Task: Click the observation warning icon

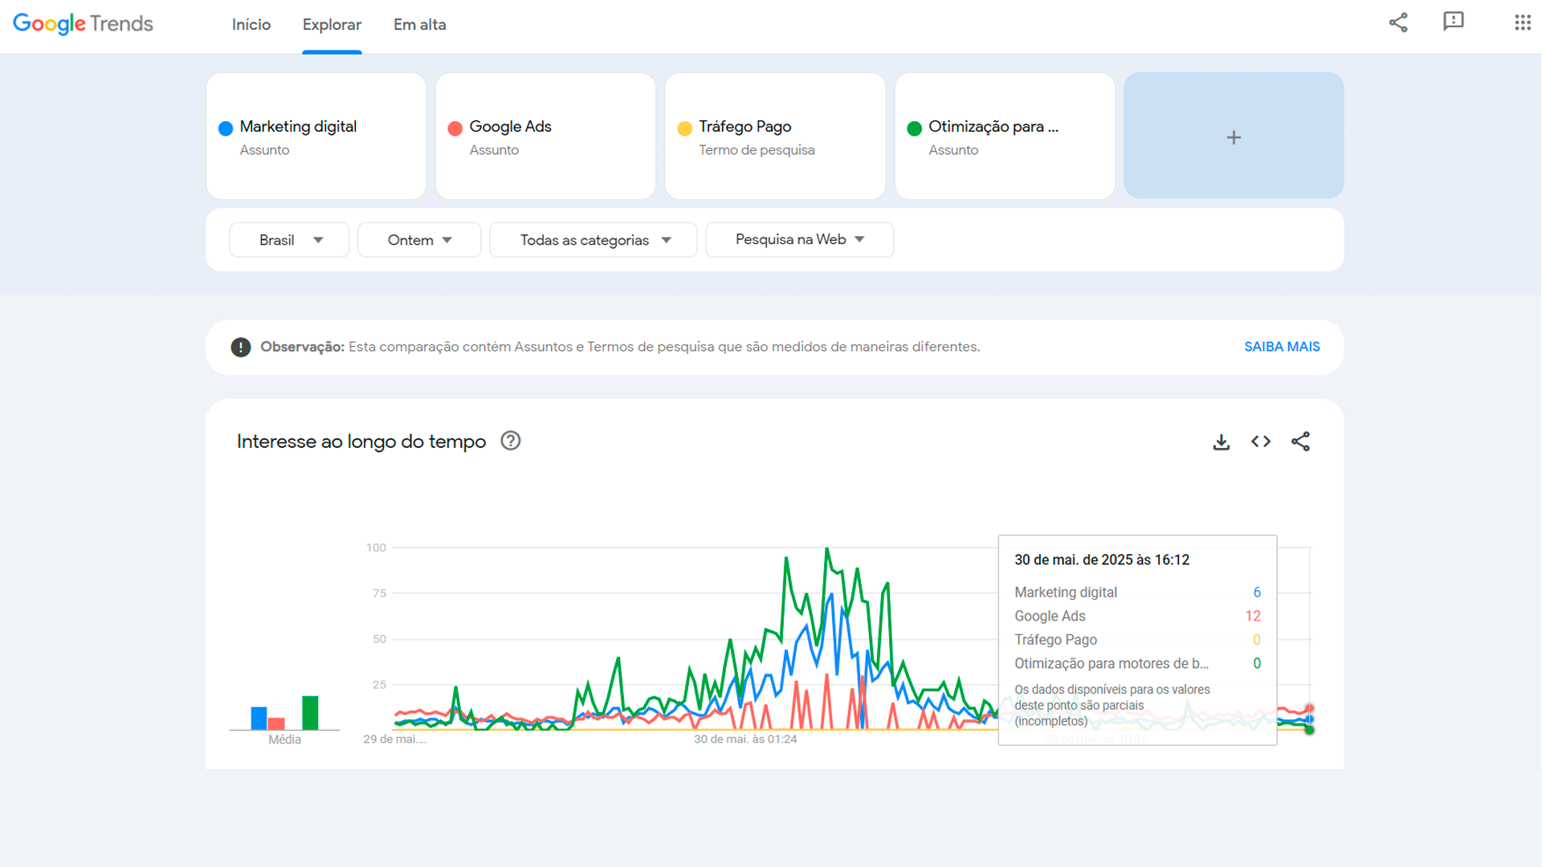Action: tap(240, 347)
